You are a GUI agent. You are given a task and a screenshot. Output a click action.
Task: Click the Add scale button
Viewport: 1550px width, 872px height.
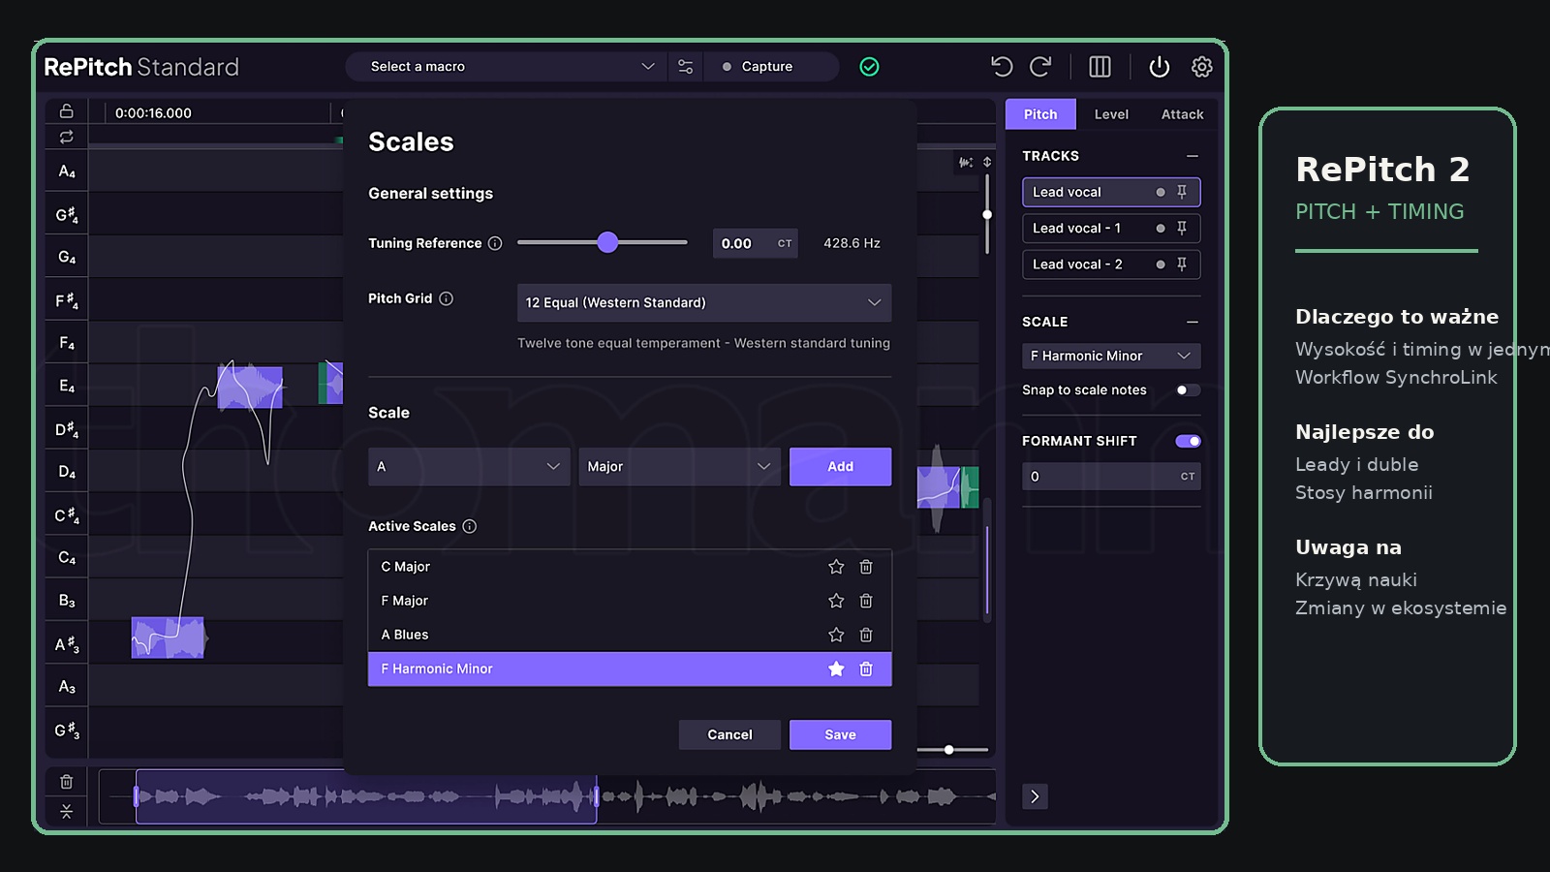click(840, 467)
